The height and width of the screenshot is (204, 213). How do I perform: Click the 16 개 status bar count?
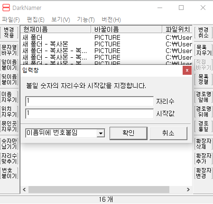pyautogui.click(x=106, y=199)
